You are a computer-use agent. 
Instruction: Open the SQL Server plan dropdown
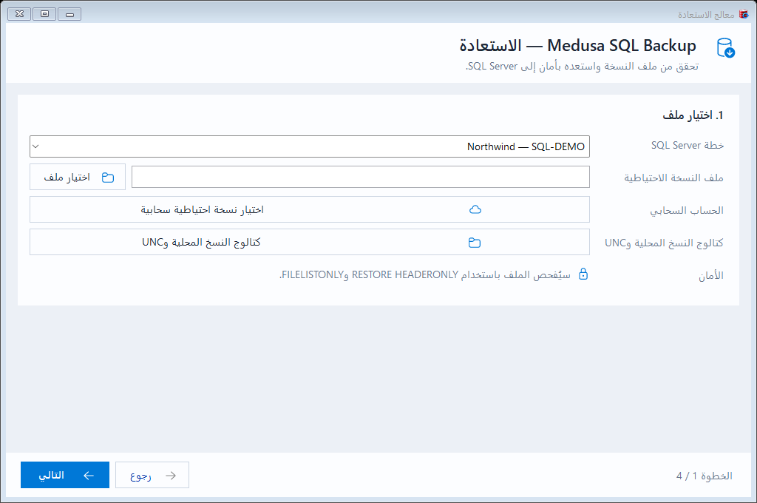point(310,146)
